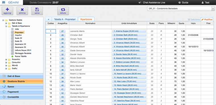The height and width of the screenshot is (105, 216).
Task: Click the Modifica pencil button
Action: 207,20
